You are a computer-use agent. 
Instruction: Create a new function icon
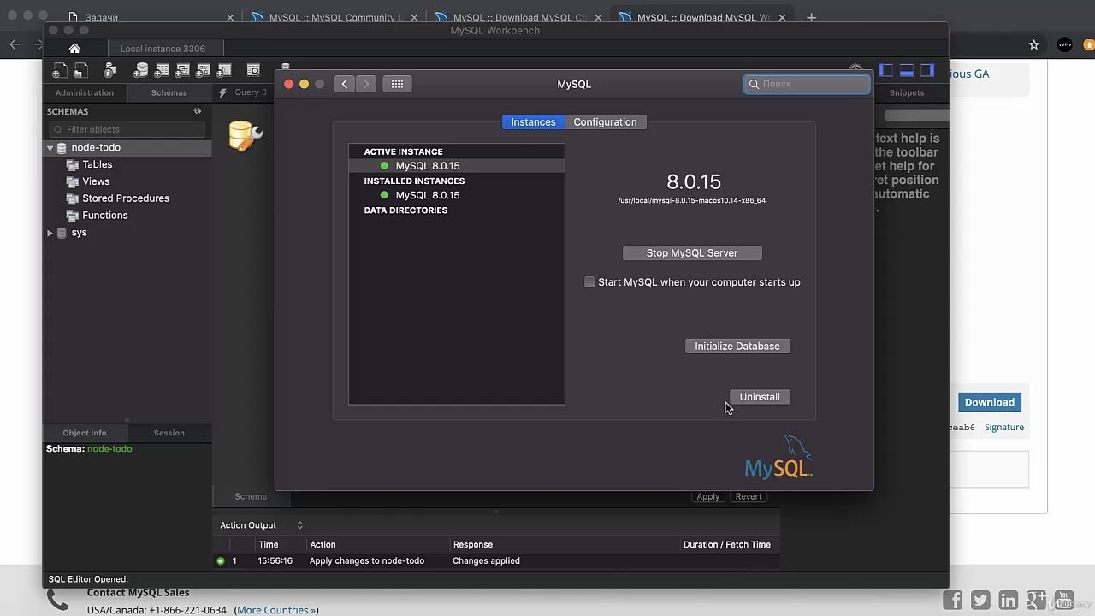pos(224,71)
